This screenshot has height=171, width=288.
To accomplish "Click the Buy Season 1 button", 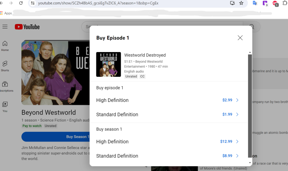I will [x=55, y=137].
